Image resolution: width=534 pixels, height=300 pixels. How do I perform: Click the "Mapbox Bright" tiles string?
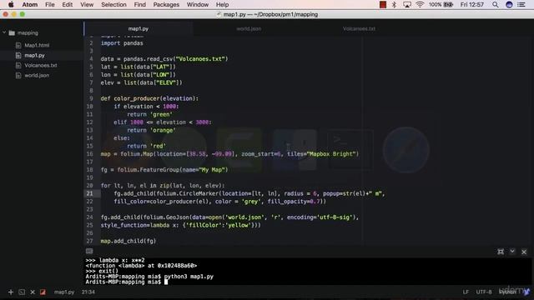tap(330, 154)
